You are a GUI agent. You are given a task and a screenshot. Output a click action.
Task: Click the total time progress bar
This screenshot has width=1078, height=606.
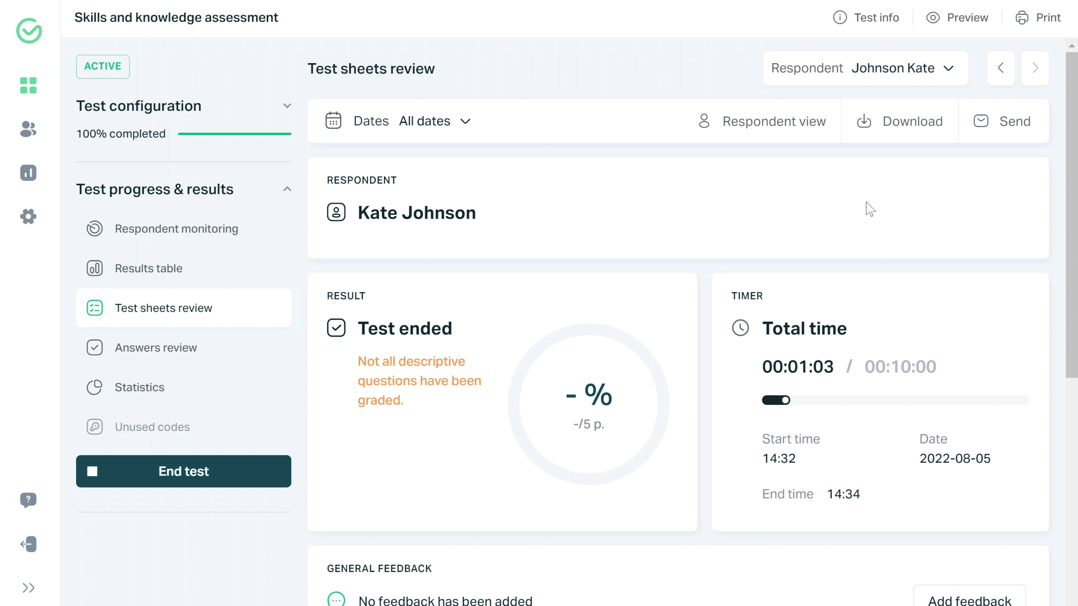(x=895, y=400)
